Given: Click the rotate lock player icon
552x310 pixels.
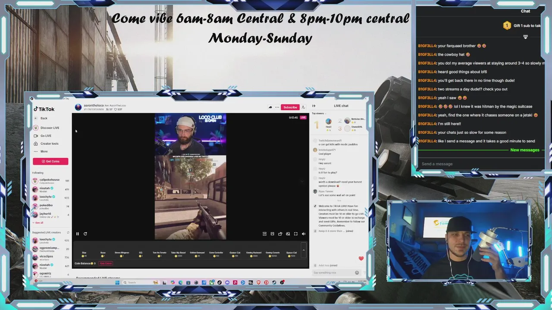Looking at the screenshot, I should (x=280, y=234).
